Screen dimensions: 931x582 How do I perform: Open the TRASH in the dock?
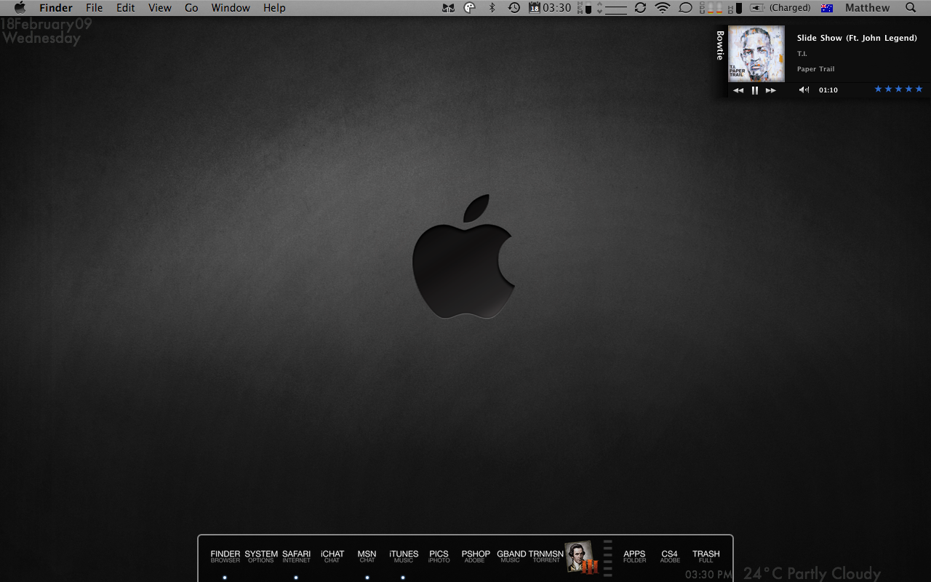[x=706, y=557]
